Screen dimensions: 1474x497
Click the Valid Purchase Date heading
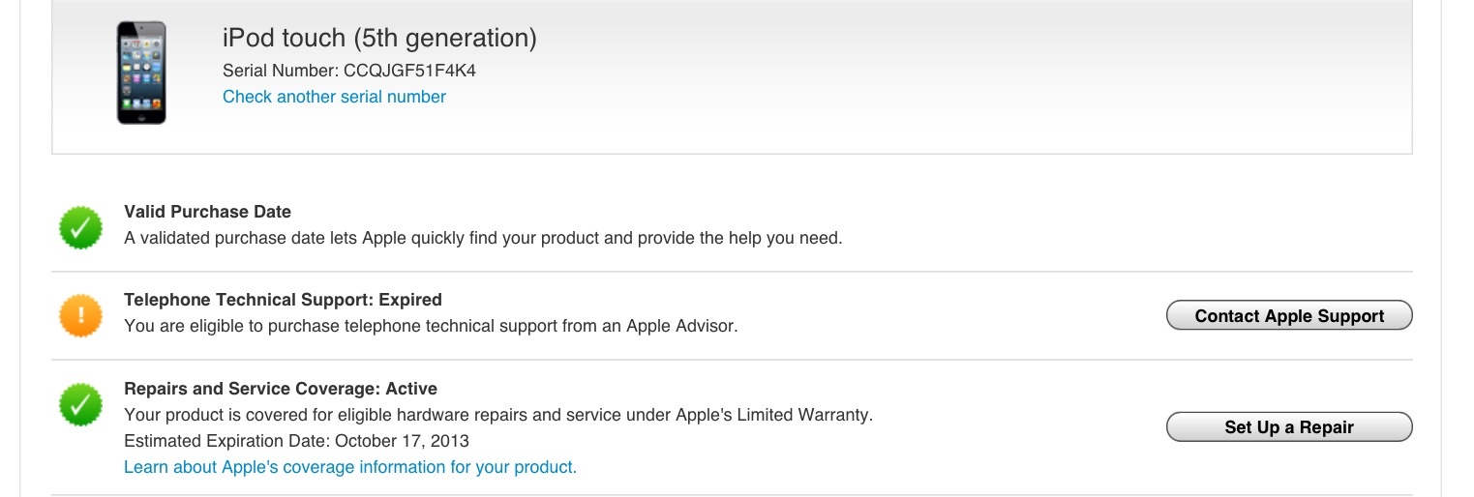pyautogui.click(x=207, y=212)
